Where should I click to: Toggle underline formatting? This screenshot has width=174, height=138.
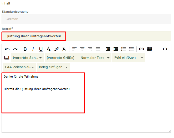point(41,49)
